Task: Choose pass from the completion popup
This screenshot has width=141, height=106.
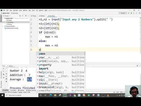Action: (61, 54)
